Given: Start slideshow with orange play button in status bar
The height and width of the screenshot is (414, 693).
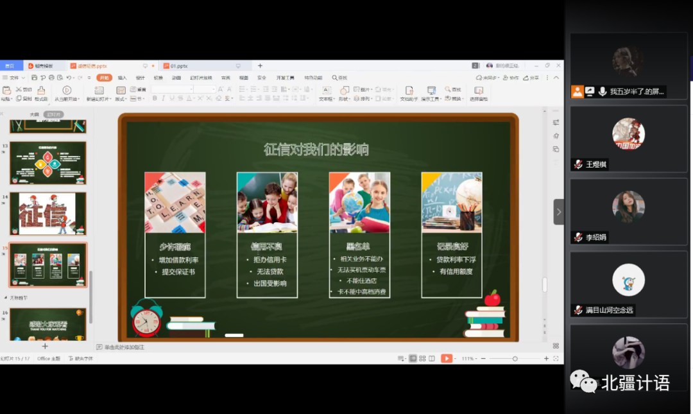Looking at the screenshot, I should pos(447,358).
